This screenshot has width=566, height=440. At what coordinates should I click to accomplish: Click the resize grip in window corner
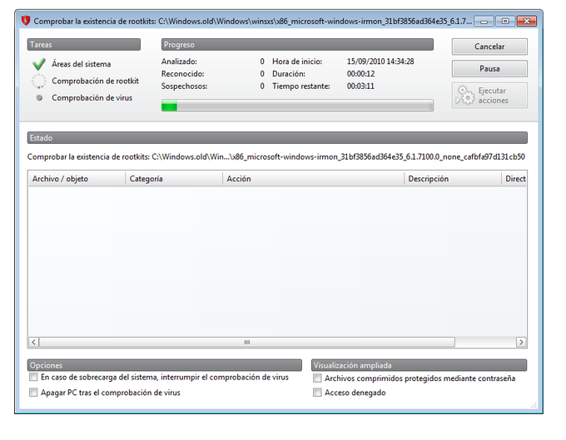(534, 405)
